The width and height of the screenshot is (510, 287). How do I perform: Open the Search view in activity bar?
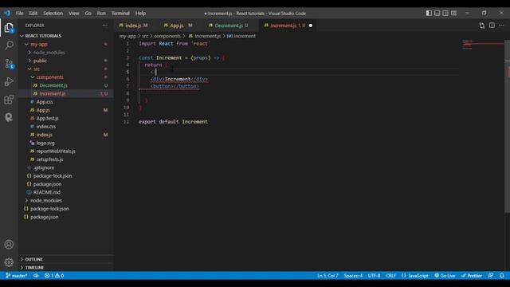tap(9, 45)
